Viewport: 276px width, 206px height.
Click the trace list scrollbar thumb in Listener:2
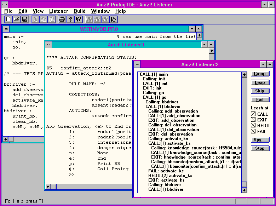(244, 184)
